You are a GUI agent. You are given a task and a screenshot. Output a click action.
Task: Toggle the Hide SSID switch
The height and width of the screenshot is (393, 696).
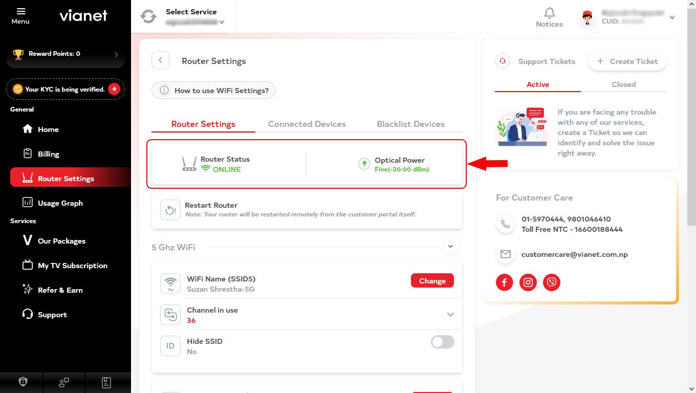point(443,342)
